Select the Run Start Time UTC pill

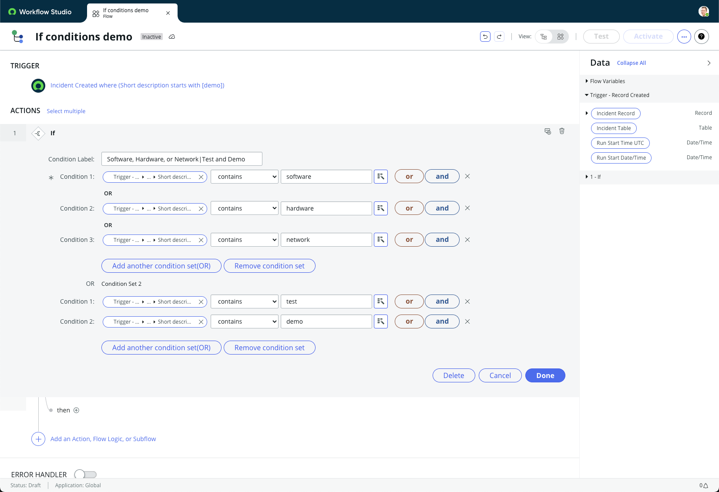620,143
